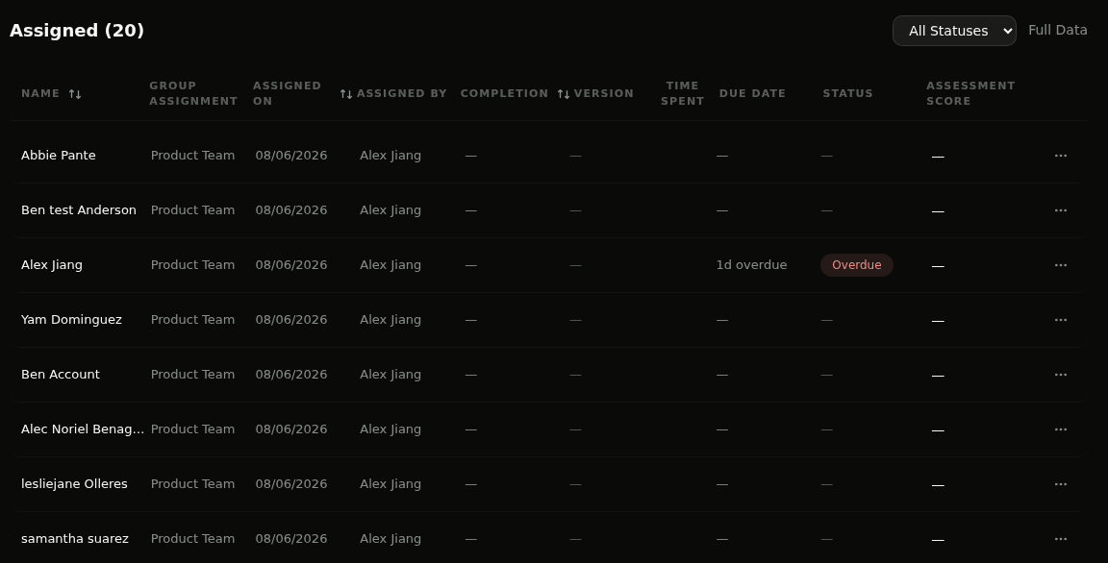The height and width of the screenshot is (563, 1108).
Task: Click the "Assigned (20)" heading
Action: 76,31
